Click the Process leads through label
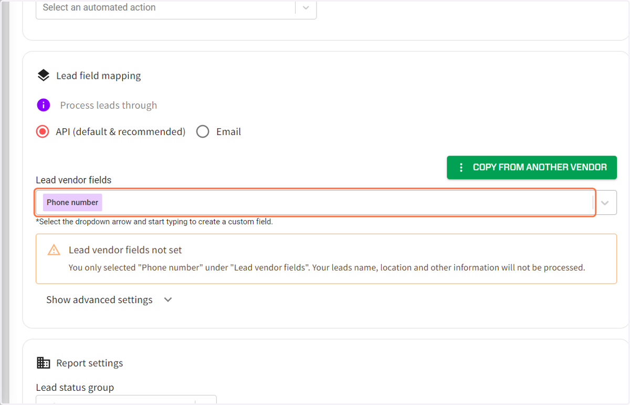 pyautogui.click(x=109, y=105)
